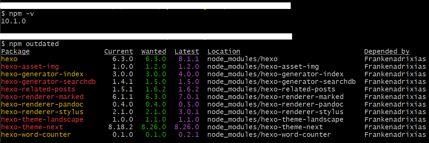Viewport: 429px width, 143px height.
Task: Click the node_modules/hexo-generator-searchdb location path
Action: pyautogui.click(x=281, y=82)
